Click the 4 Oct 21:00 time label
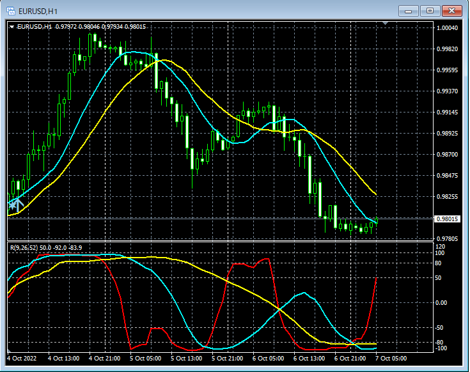Screen dimensions: 470x372 point(105,358)
